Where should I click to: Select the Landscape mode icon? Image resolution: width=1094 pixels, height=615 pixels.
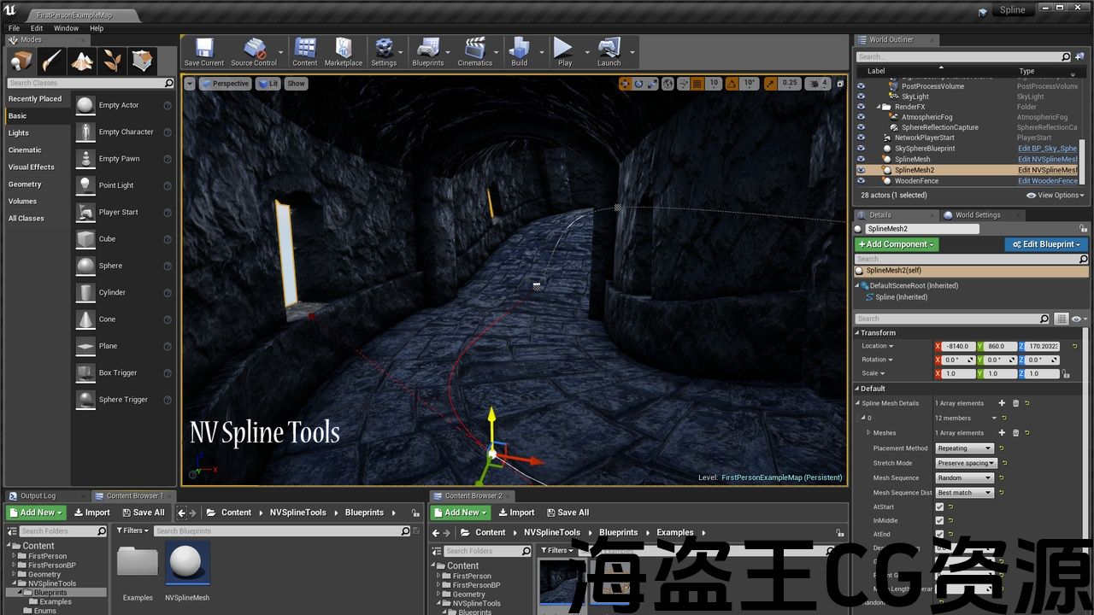coord(82,61)
